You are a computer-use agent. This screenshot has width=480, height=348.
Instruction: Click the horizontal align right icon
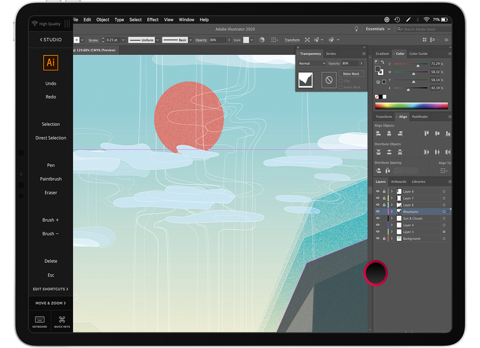point(400,133)
